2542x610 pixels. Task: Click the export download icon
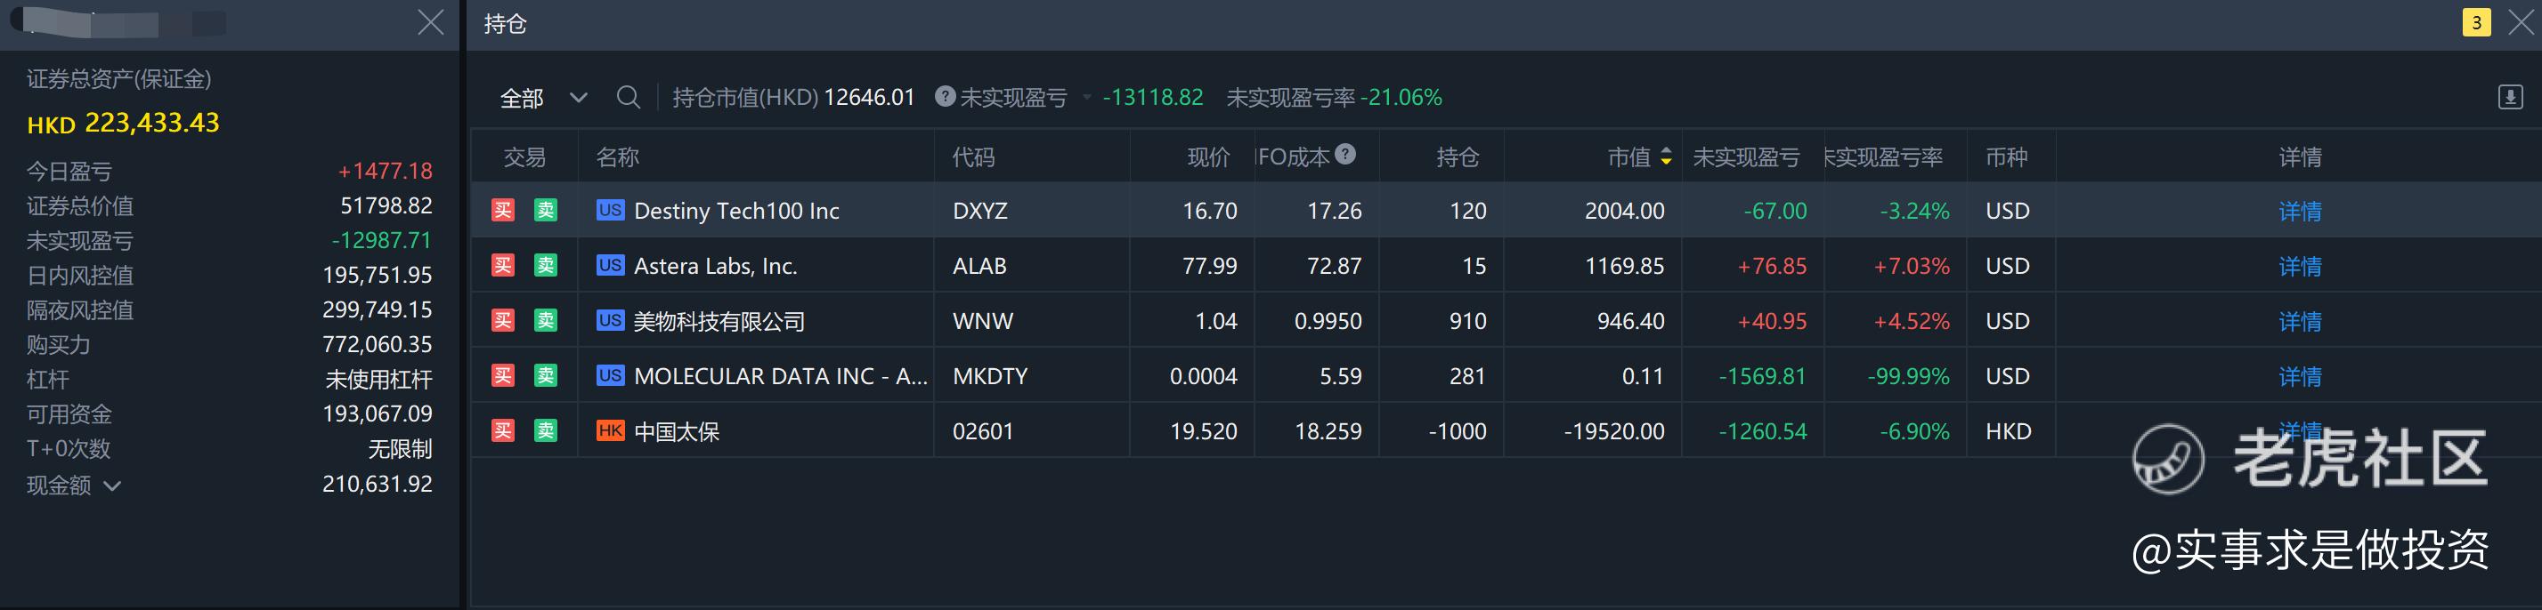[x=2511, y=97]
